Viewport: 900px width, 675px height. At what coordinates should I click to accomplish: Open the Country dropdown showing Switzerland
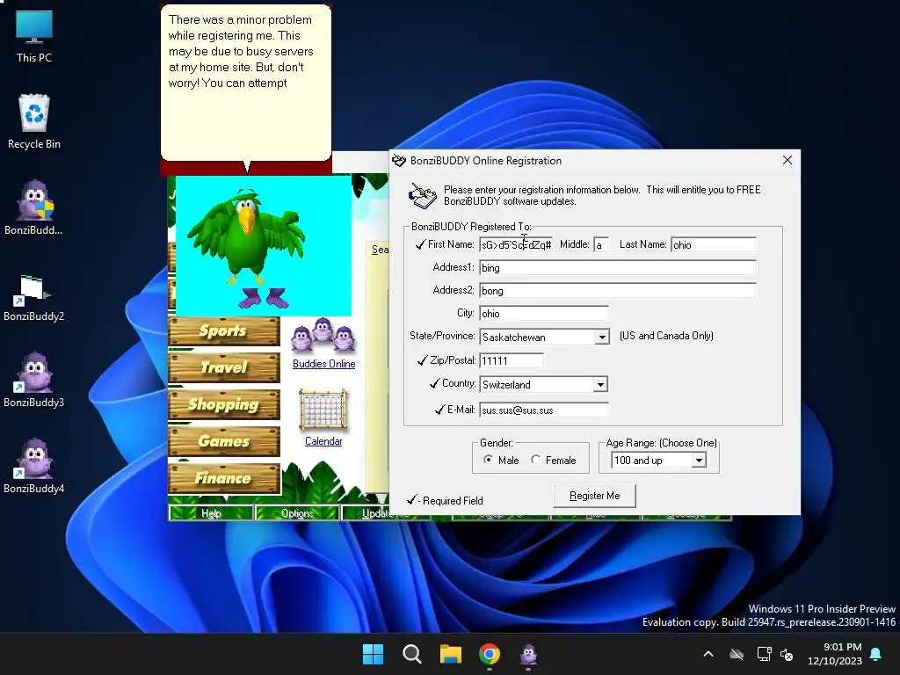coord(600,385)
